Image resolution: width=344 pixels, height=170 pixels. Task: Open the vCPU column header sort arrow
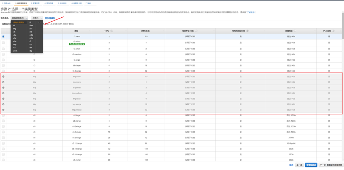127,31
